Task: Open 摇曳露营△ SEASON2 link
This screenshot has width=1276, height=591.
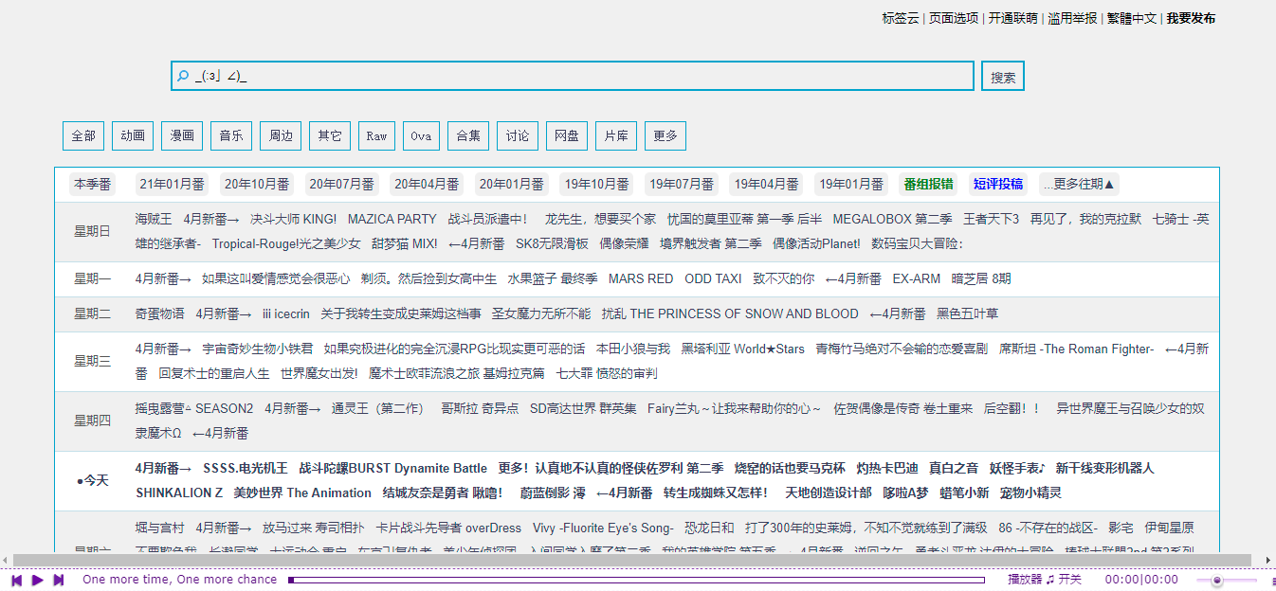Action: [x=194, y=408]
